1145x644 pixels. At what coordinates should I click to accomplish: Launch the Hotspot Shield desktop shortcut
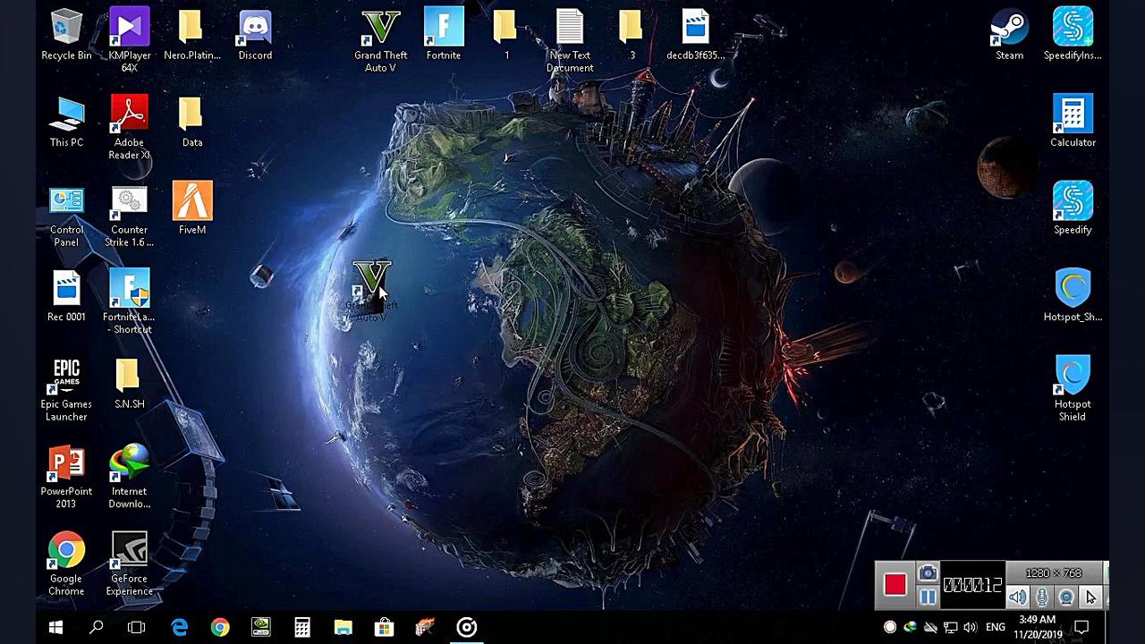tap(1073, 390)
